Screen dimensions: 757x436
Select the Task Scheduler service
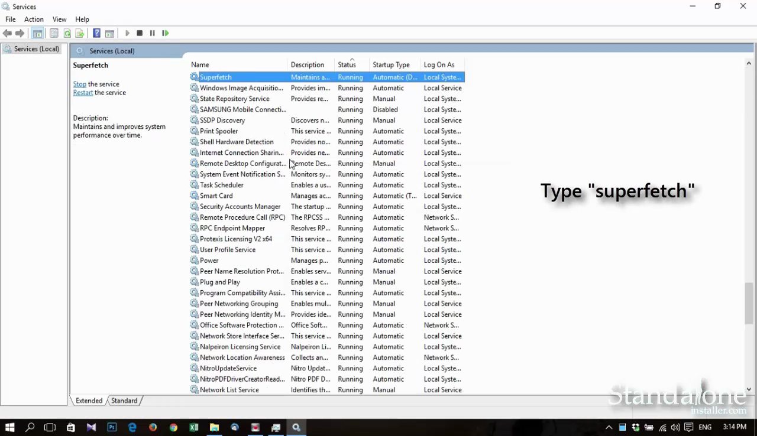327,186
